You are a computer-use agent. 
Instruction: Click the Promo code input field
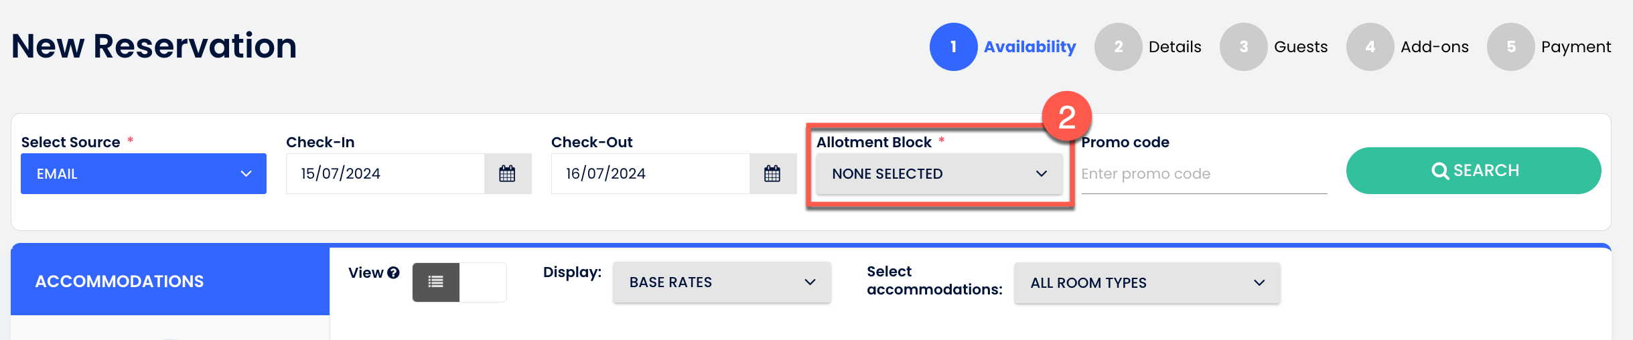1203,174
